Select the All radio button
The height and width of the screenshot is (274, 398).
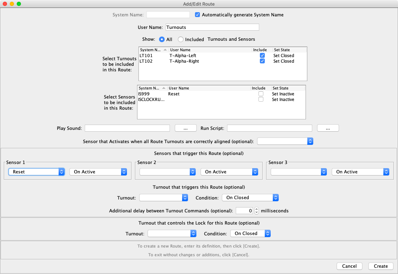click(x=162, y=39)
